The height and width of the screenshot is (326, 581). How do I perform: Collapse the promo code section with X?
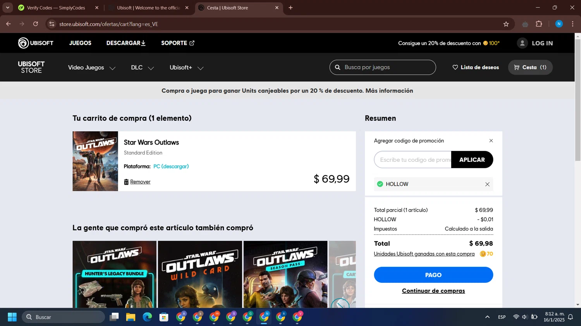click(x=491, y=141)
